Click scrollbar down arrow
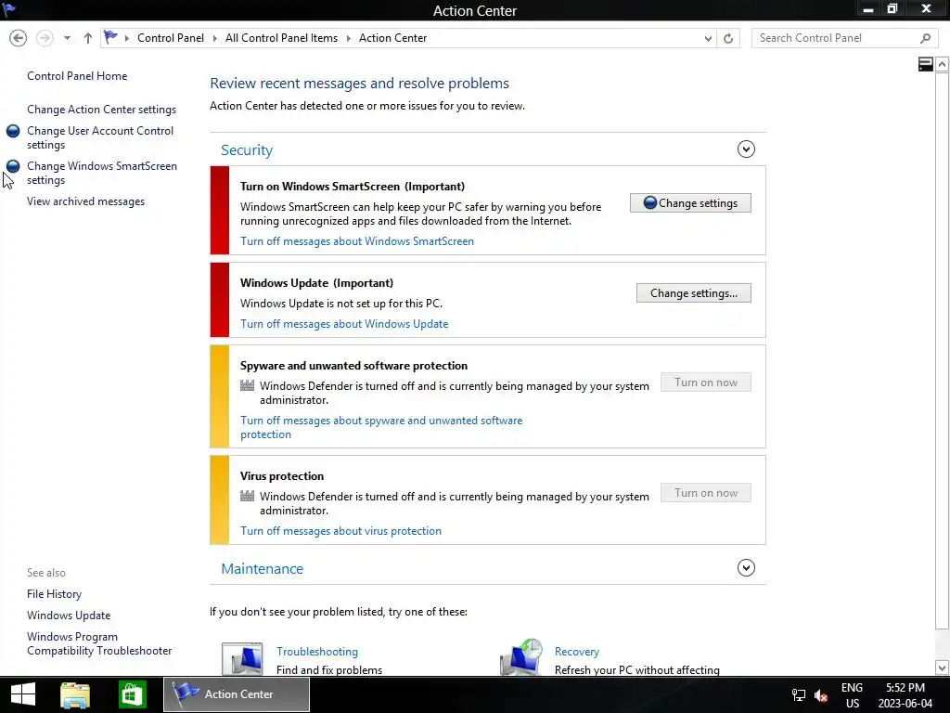The width and height of the screenshot is (950, 713). (942, 668)
